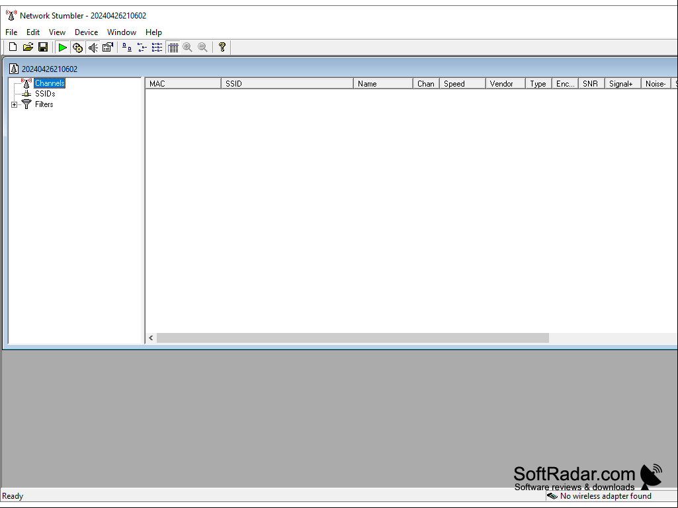Sort by the Chan column header
The width and height of the screenshot is (678, 508).
427,84
